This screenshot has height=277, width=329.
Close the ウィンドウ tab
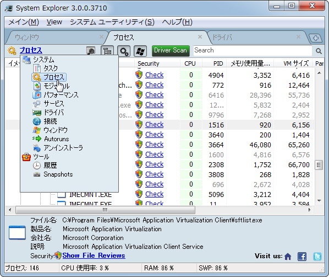coord(101,37)
